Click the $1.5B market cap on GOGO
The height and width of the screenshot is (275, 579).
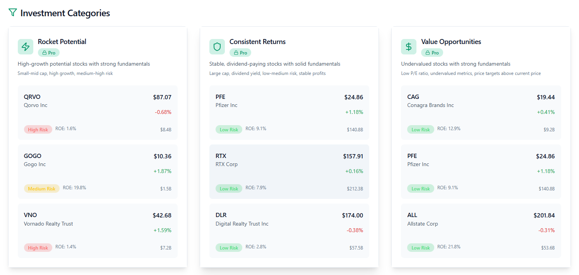pyautogui.click(x=166, y=189)
